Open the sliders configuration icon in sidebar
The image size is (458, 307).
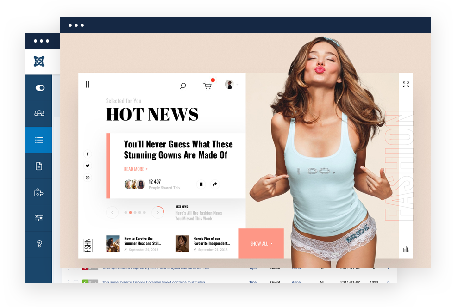39,218
